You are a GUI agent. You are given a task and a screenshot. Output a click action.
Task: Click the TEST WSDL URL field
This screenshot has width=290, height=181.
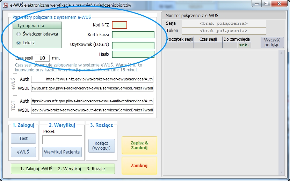coord(92,110)
